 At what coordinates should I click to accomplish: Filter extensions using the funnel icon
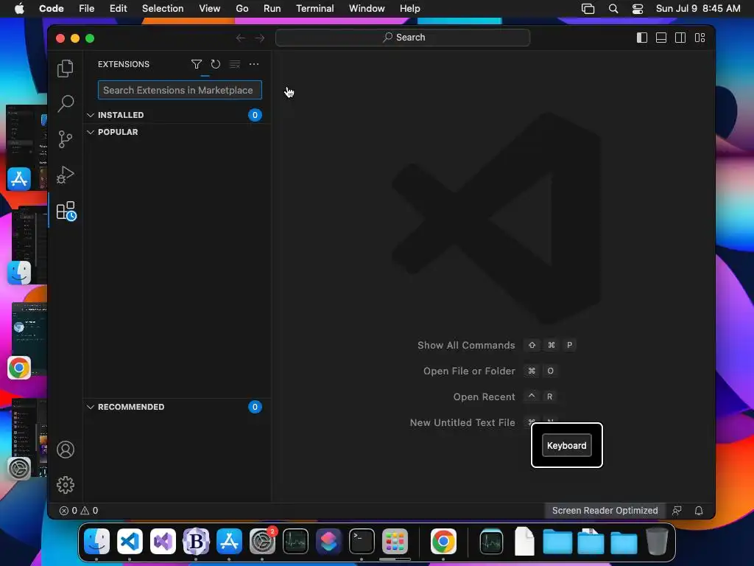coord(196,64)
